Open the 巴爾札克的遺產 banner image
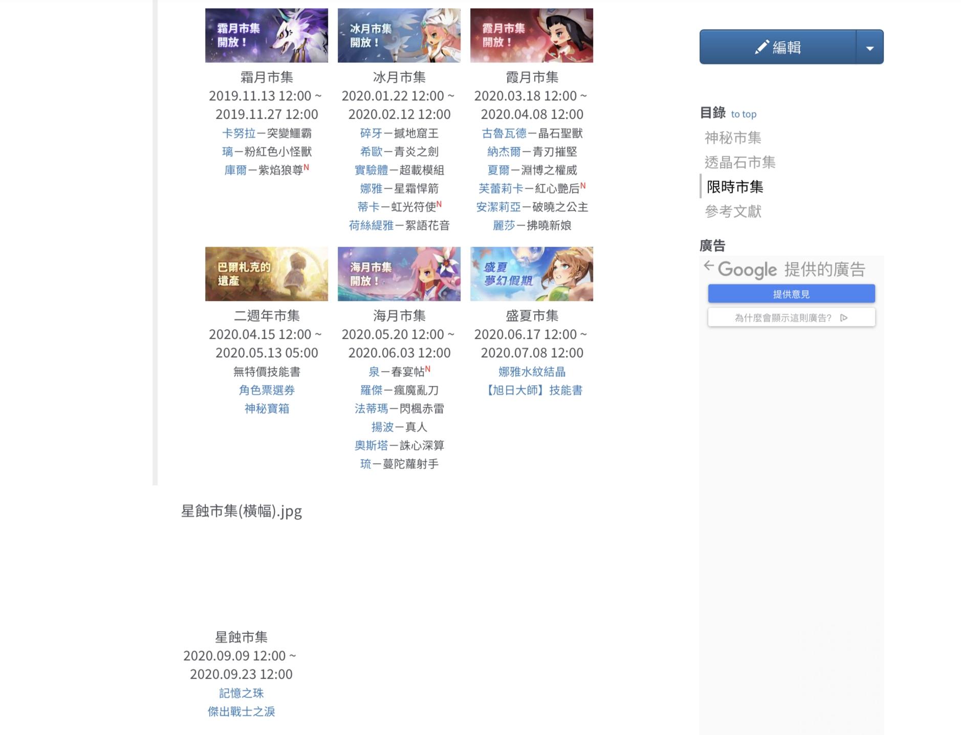Image resolution: width=961 pixels, height=735 pixels. click(267, 274)
